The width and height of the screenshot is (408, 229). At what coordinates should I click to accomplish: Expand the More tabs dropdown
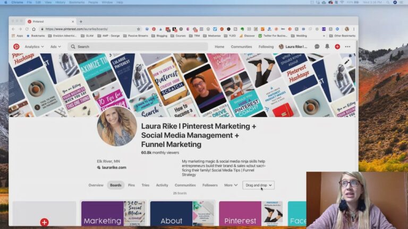231,185
